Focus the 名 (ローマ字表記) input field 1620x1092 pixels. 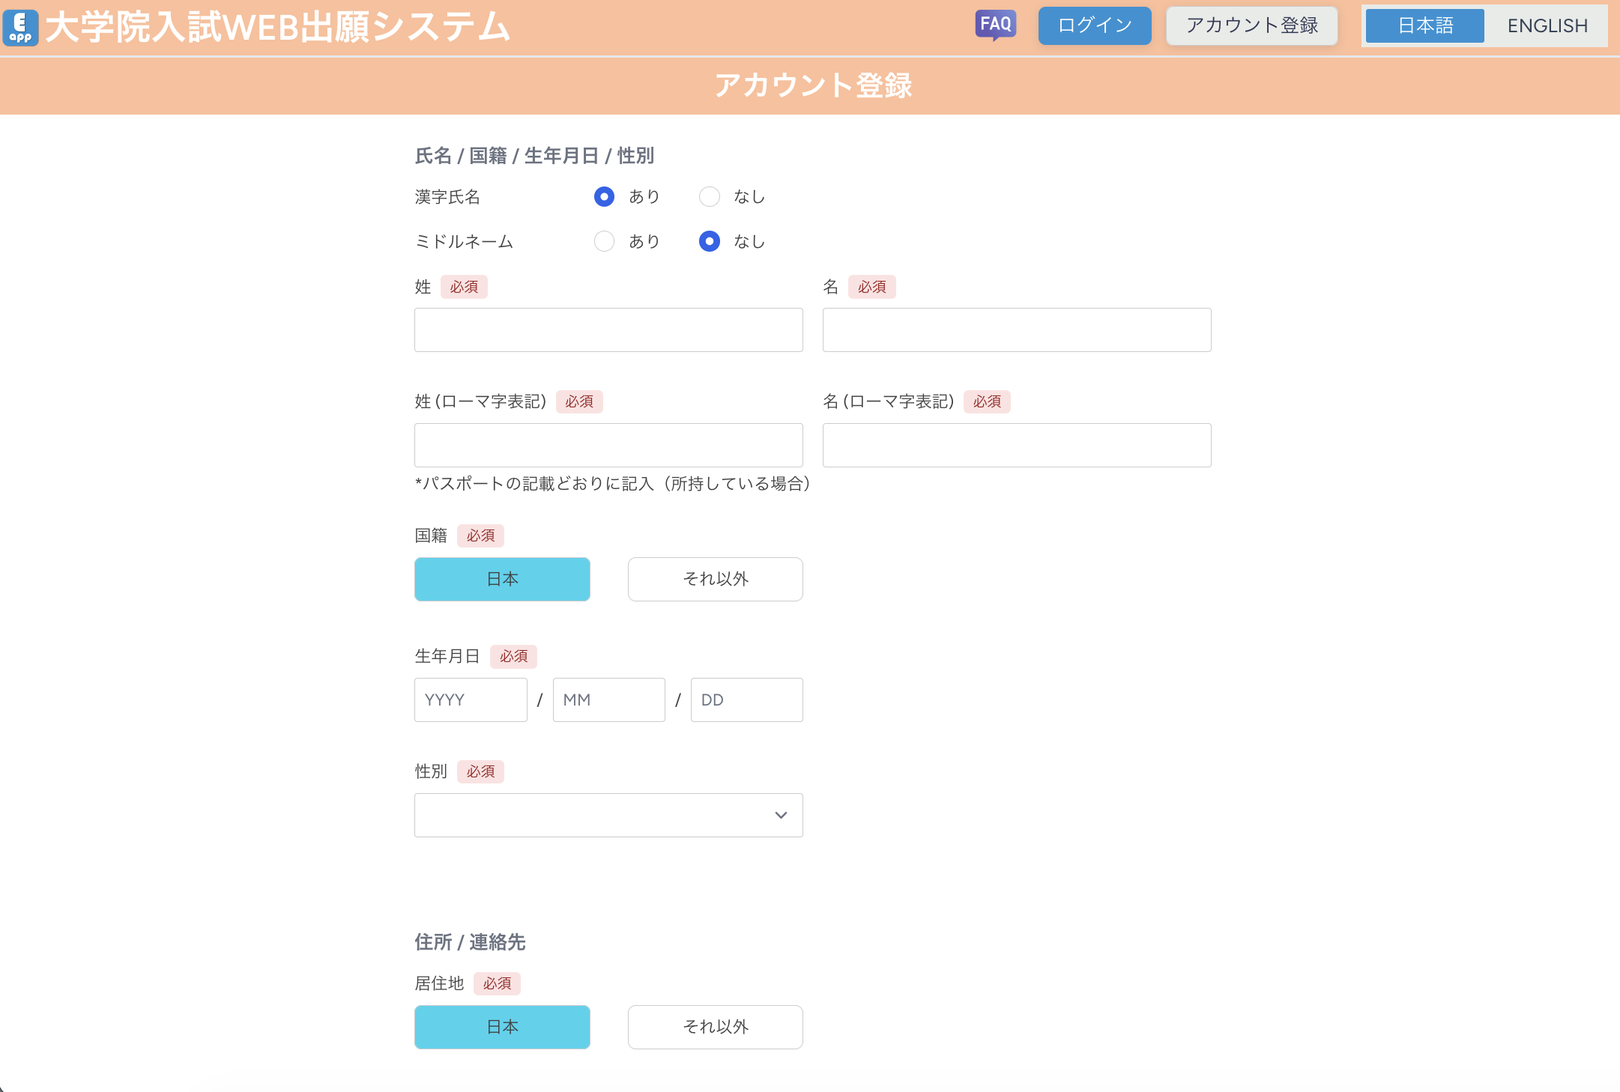click(1016, 446)
